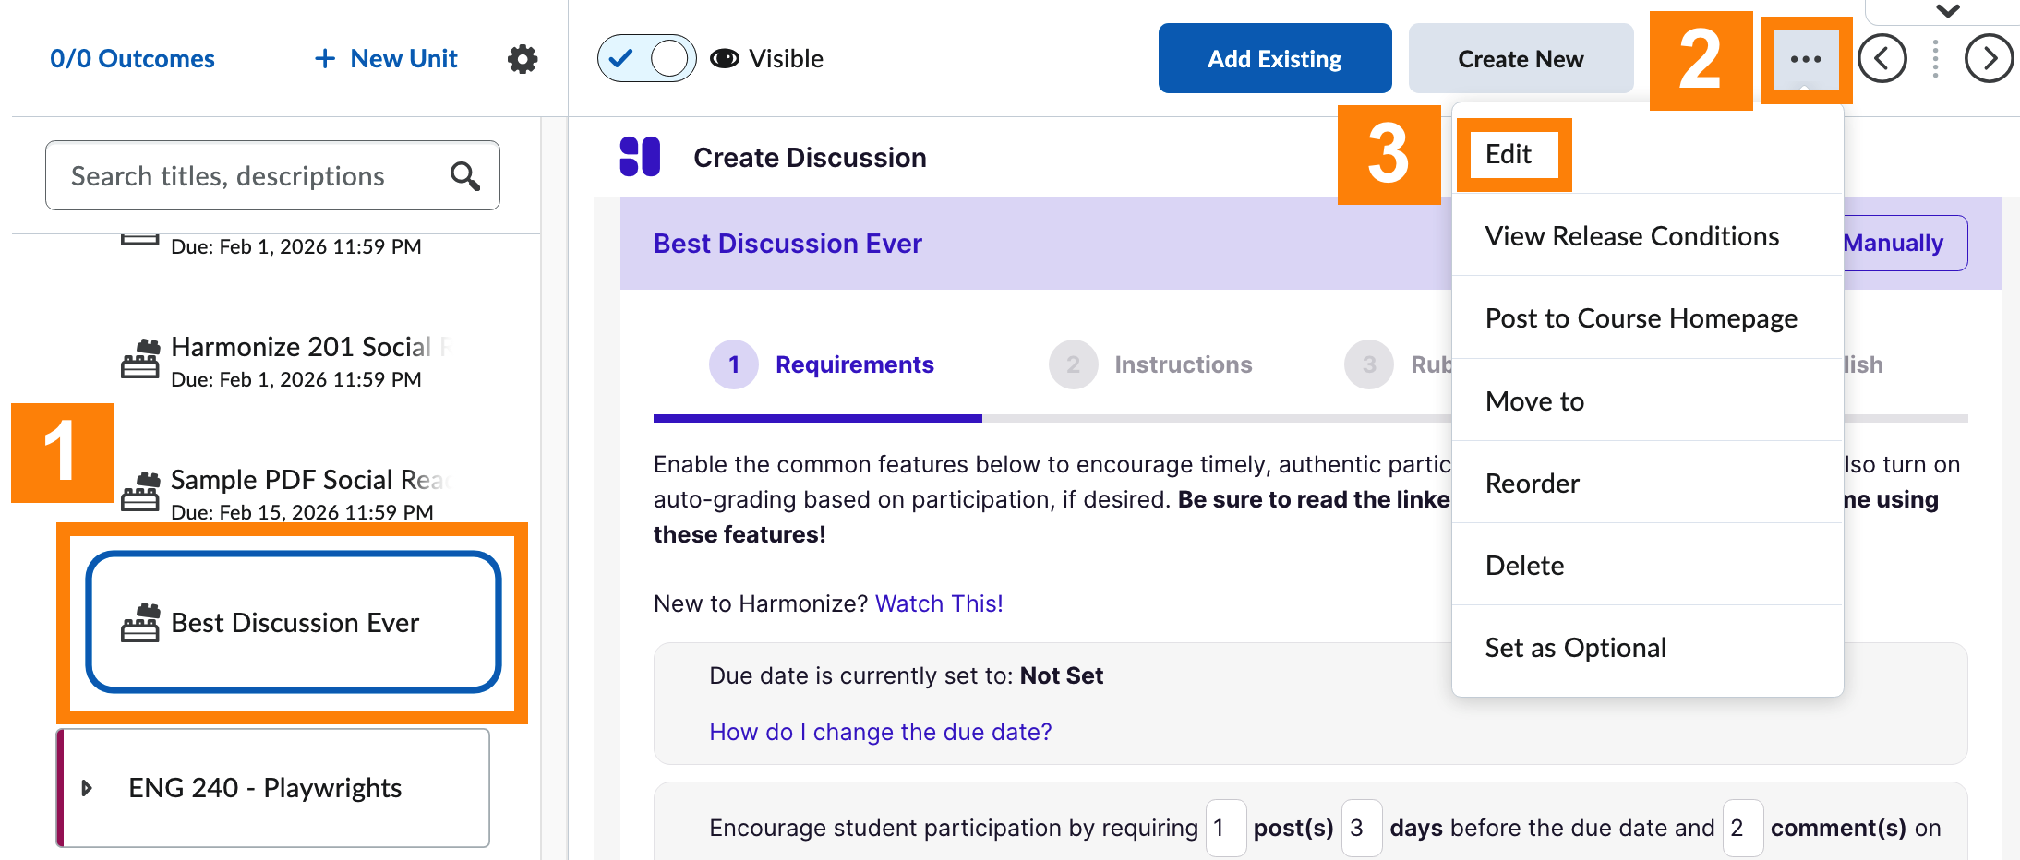This screenshot has width=2020, height=860.
Task: Click the search magnifier icon
Action: click(464, 175)
